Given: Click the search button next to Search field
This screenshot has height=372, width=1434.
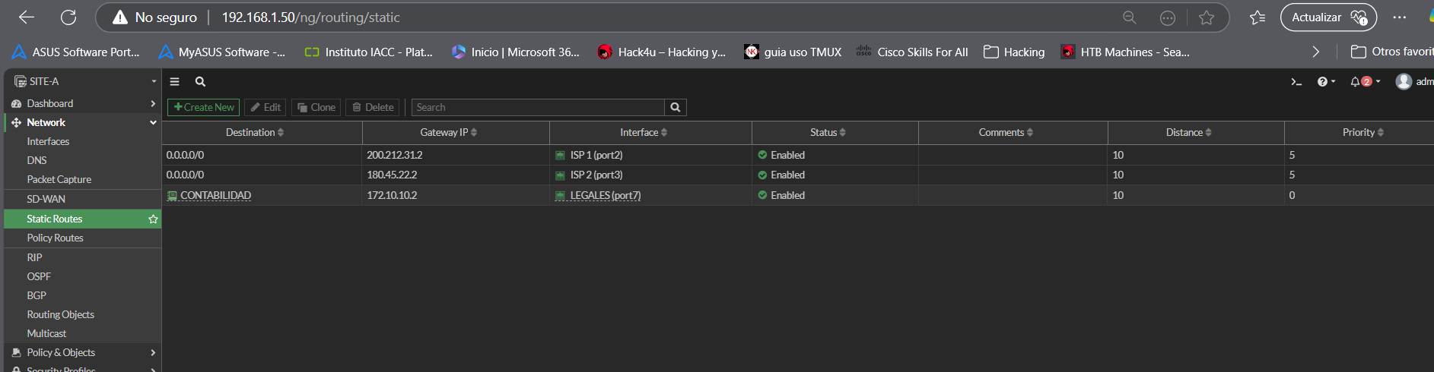Looking at the screenshot, I should (x=675, y=108).
